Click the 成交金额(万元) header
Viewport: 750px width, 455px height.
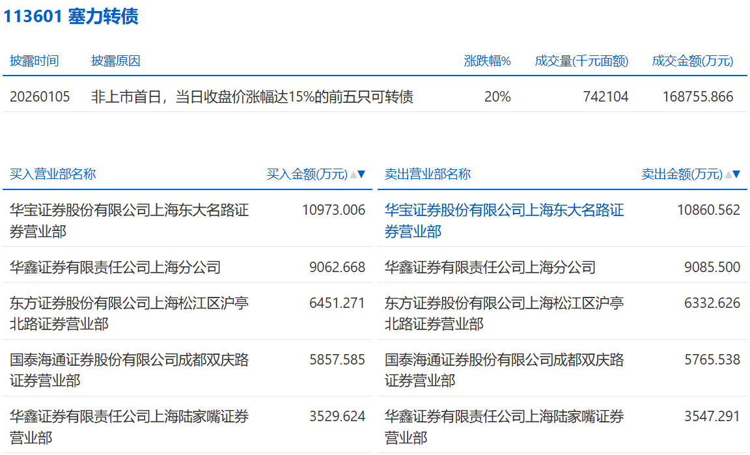point(693,61)
